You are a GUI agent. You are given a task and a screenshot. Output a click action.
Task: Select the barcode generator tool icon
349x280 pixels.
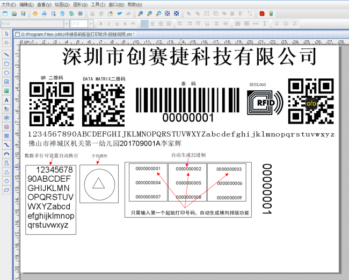6,118
